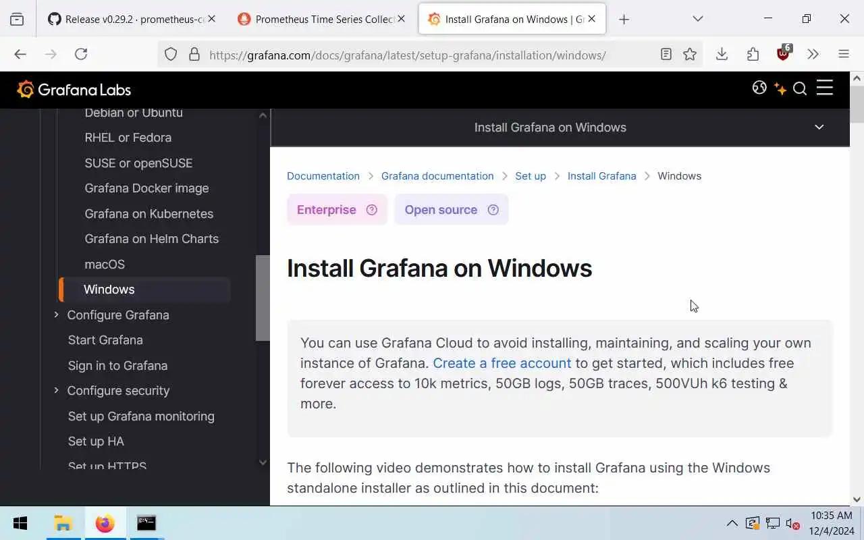Close the Release v0.29.2 prometheus tab
This screenshot has width=864, height=540.
click(211, 19)
